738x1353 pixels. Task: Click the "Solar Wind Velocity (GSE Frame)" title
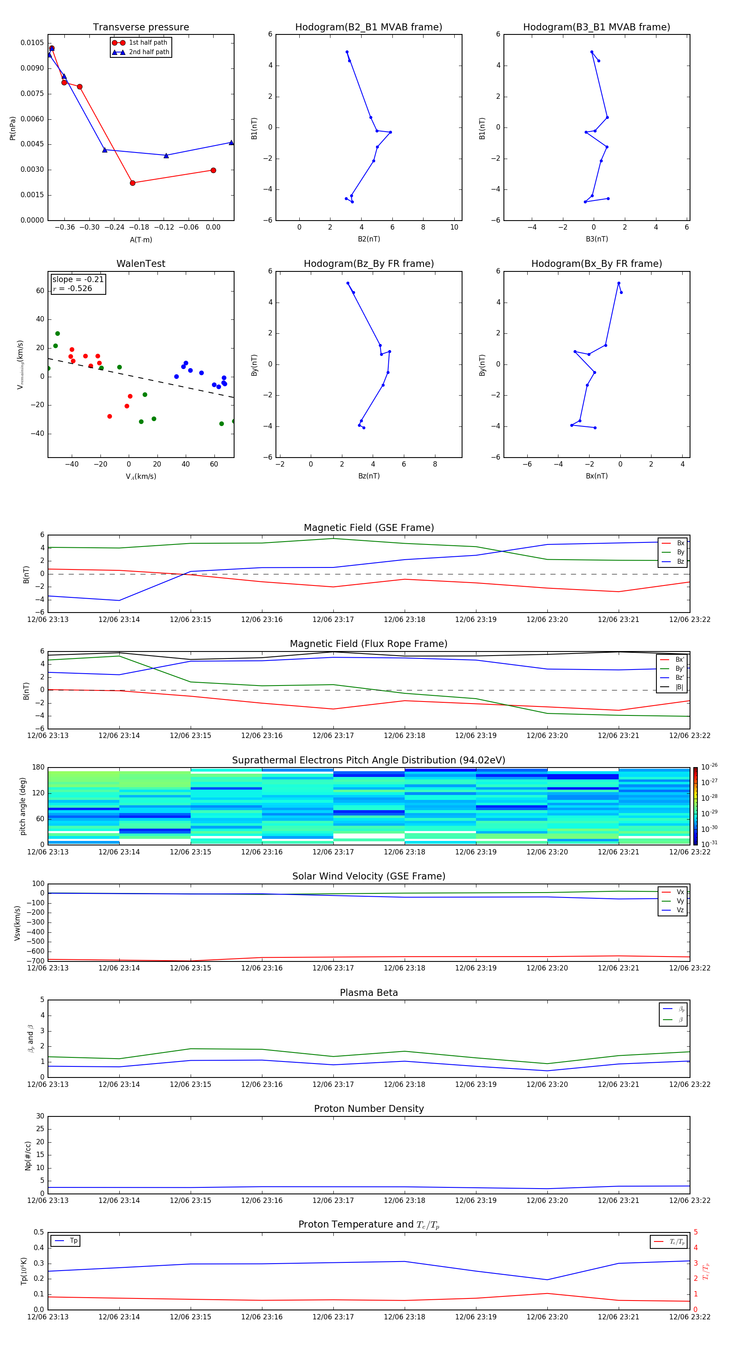point(369,876)
